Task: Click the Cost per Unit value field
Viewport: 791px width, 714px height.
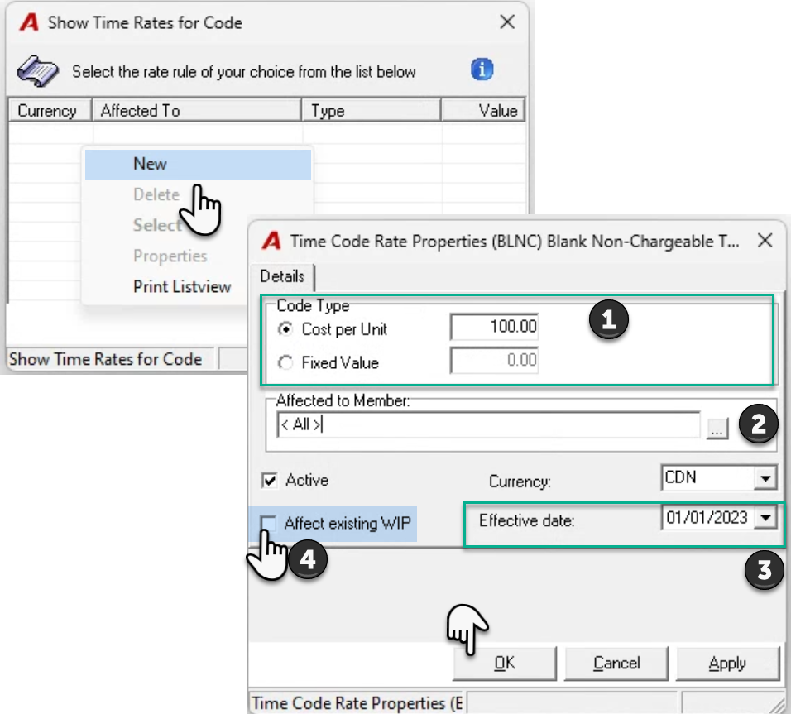Action: pos(494,327)
